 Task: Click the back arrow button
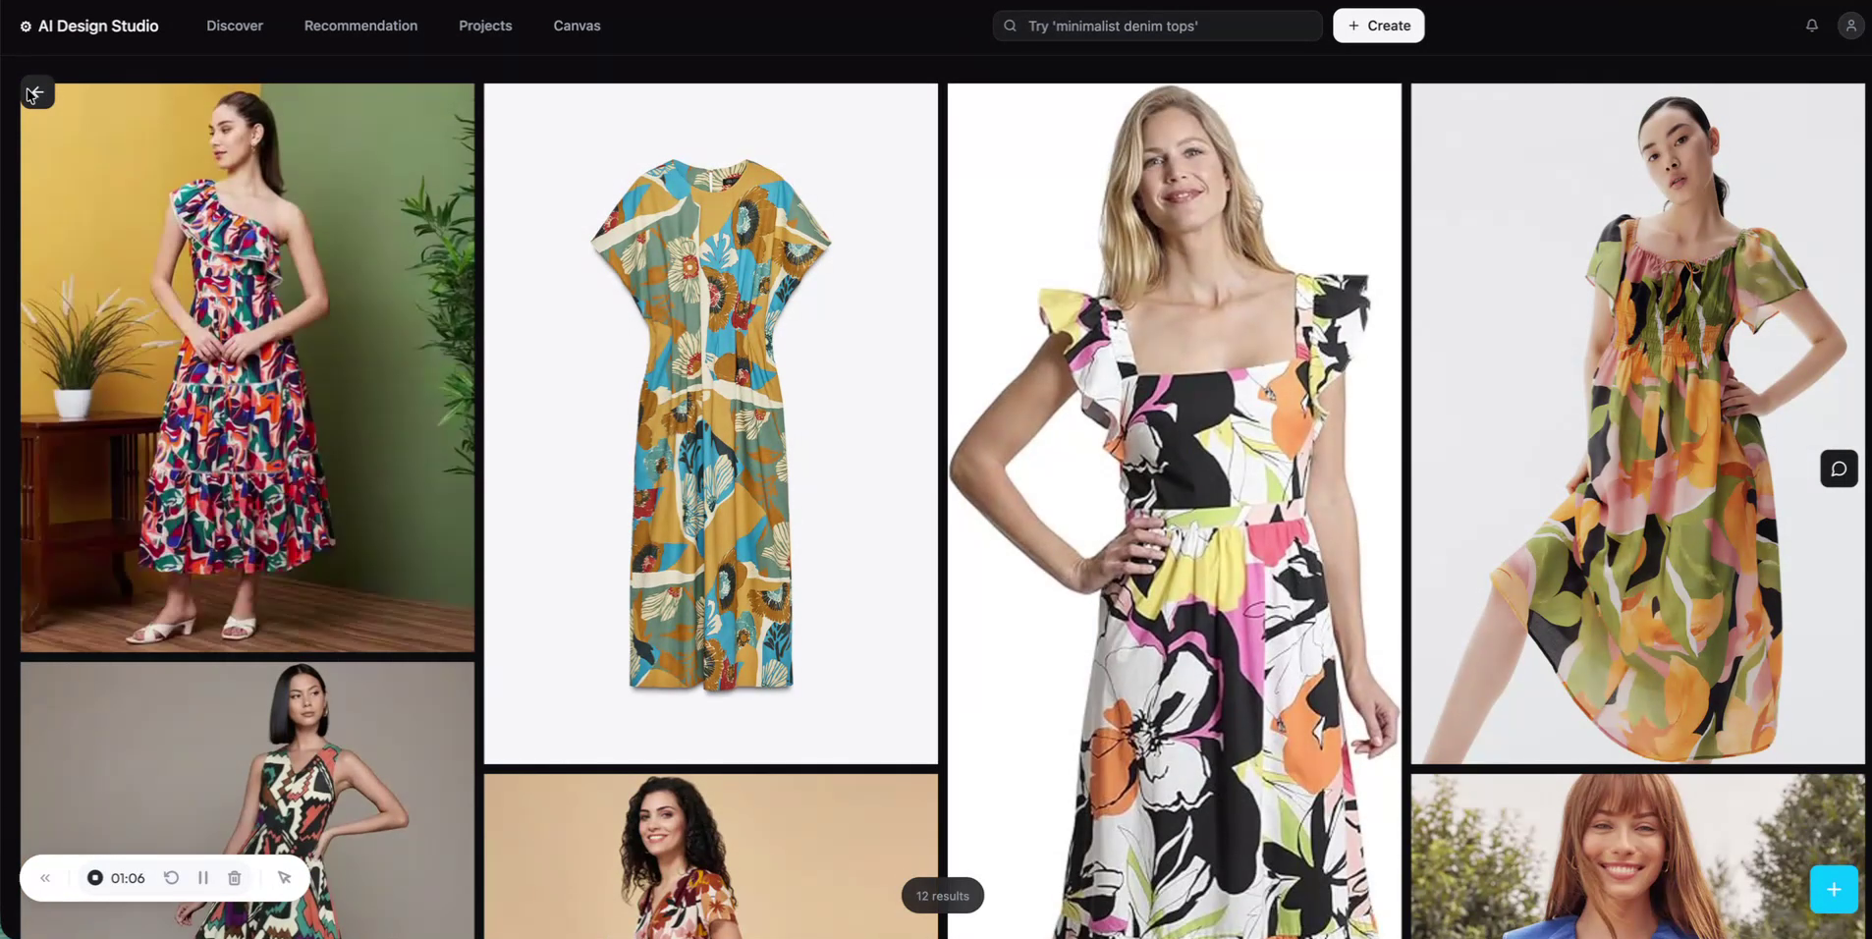point(36,93)
